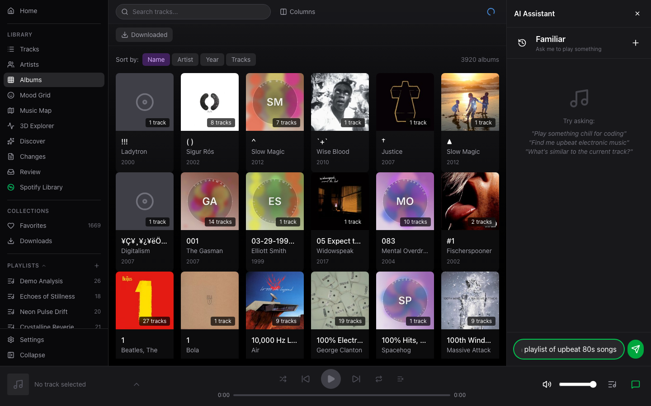Toggle the Downloaded filter
Screen dimensions: 651x406
coord(144,35)
